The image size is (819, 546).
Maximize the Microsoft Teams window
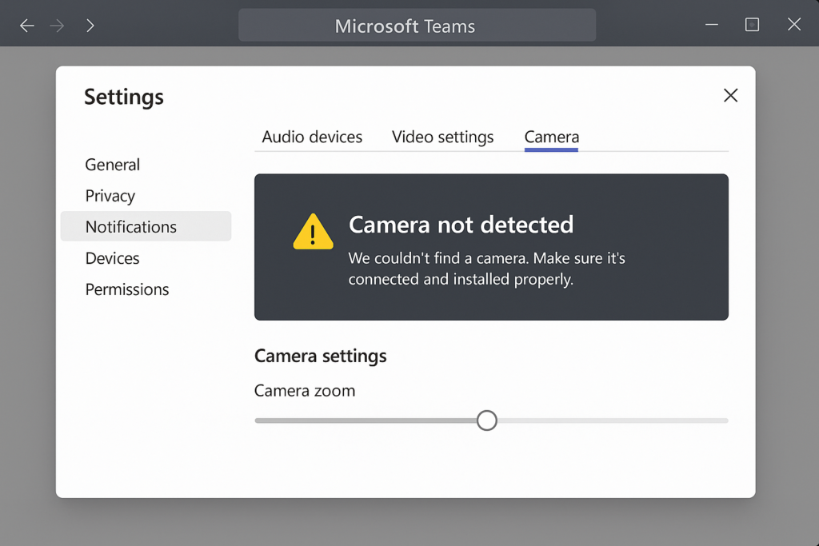(752, 25)
